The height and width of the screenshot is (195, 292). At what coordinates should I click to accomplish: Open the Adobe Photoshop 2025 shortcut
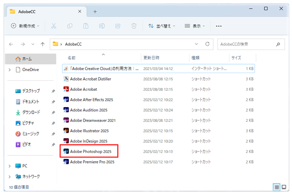coord(90,152)
